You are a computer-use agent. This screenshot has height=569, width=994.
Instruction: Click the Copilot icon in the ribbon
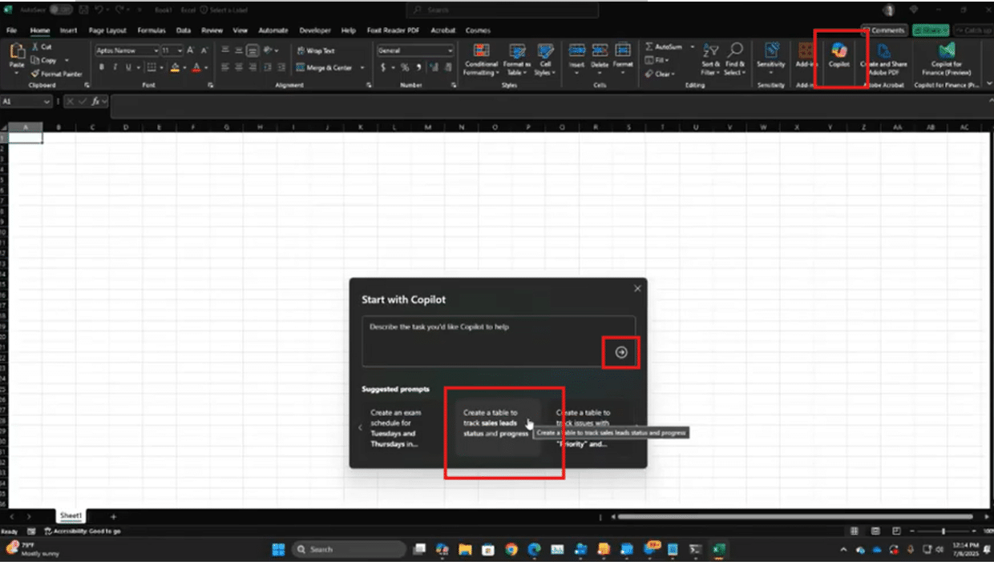pos(838,53)
